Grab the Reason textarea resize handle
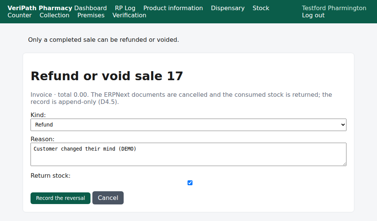 click(x=344, y=164)
